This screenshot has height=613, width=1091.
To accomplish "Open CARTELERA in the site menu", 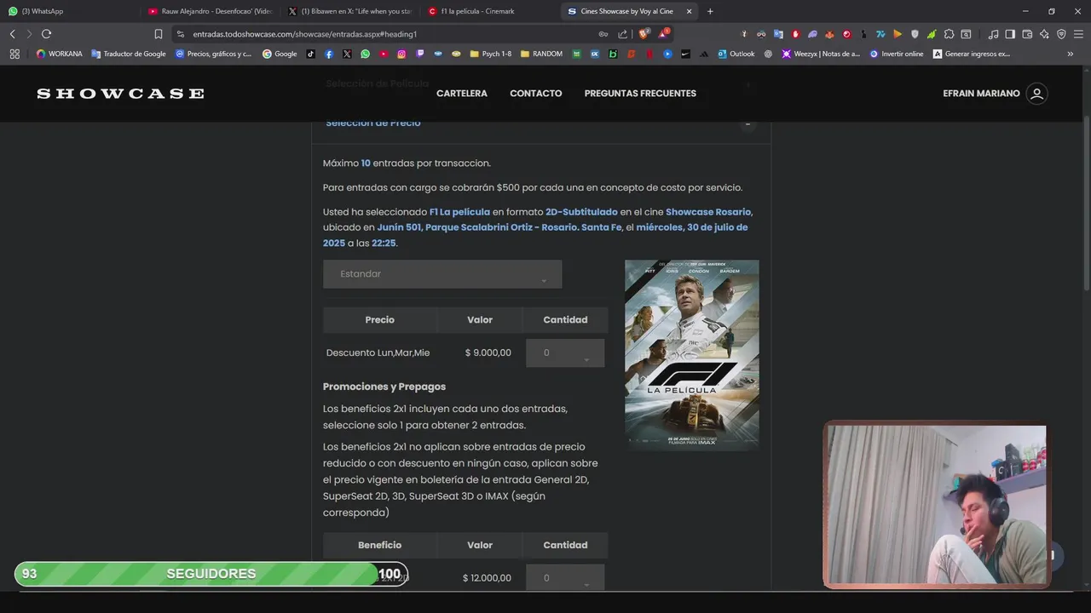I will coord(462,94).
